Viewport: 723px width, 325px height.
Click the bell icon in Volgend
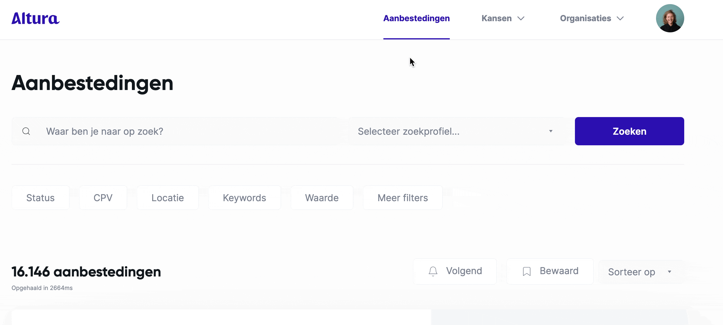coord(433,271)
